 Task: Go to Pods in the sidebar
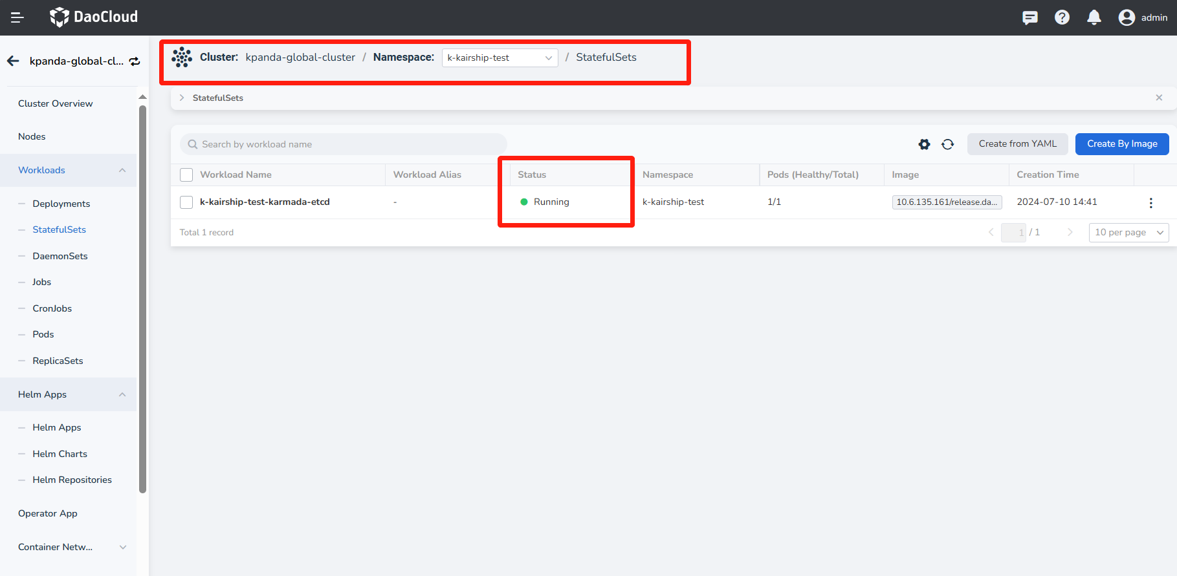point(43,334)
